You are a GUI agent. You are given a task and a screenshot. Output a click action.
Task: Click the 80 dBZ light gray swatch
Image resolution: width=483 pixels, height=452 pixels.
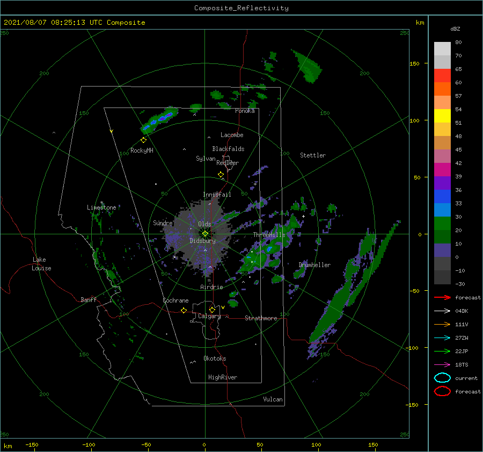click(442, 48)
